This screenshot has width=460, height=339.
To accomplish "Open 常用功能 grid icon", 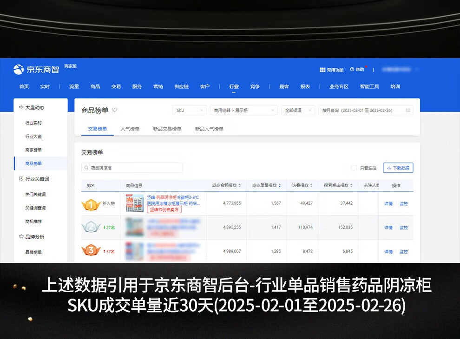I will coord(322,70).
